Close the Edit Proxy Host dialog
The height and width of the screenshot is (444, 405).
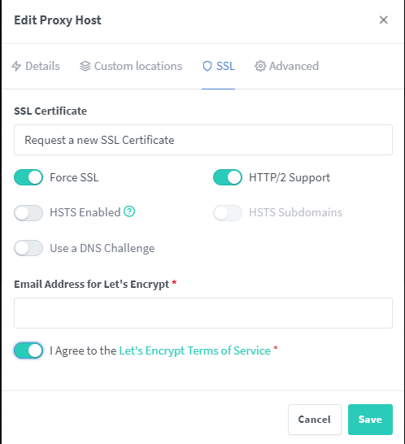(384, 20)
